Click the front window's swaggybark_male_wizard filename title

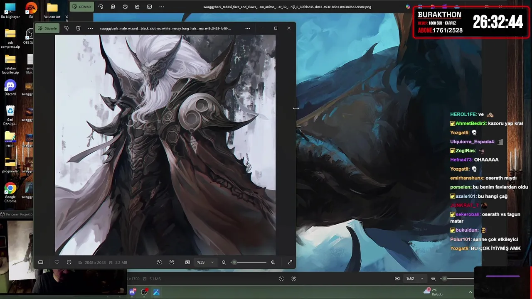(165, 28)
